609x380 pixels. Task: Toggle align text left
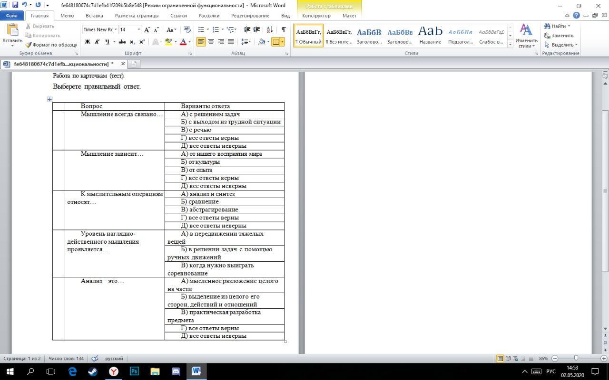click(201, 42)
